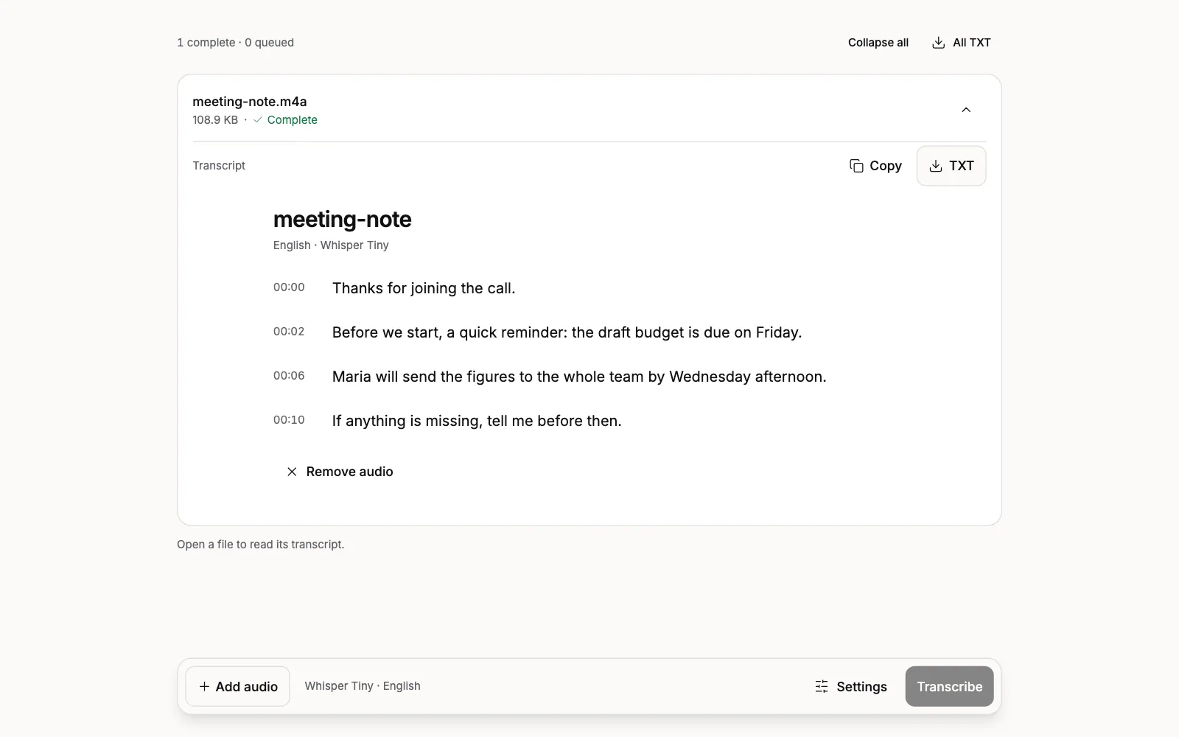The height and width of the screenshot is (737, 1179).
Task: Click the meeting-note transcript heading
Action: pyautogui.click(x=342, y=219)
